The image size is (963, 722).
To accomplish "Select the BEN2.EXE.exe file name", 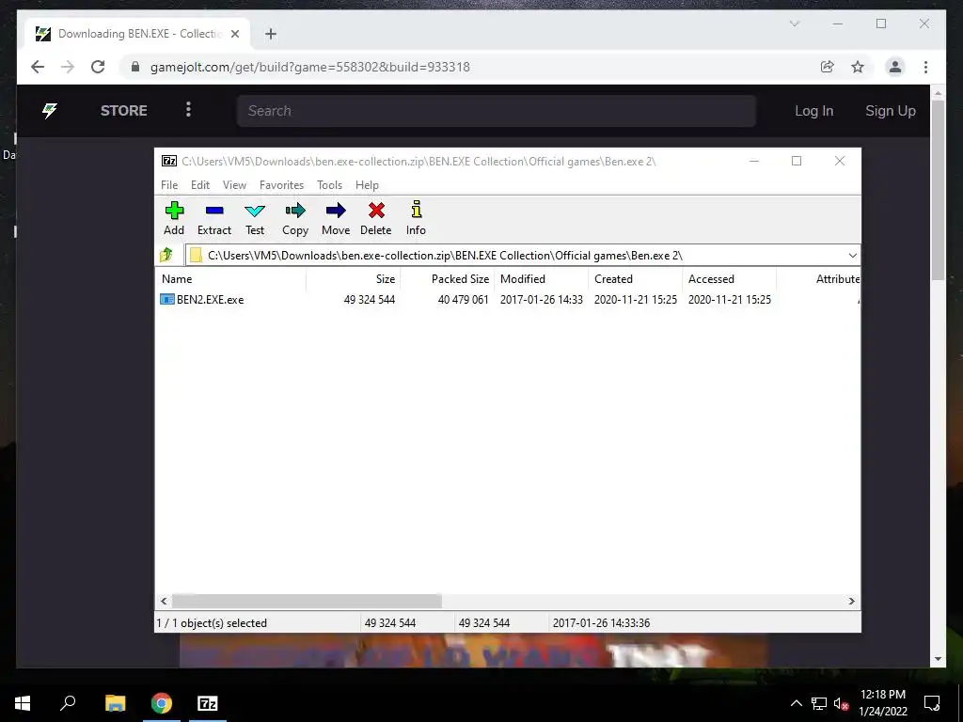I will pyautogui.click(x=210, y=300).
